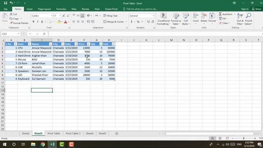Screen dimensions: 263x148
Task: Switch to Normal view in status bar
Action: click(x=212, y=138)
